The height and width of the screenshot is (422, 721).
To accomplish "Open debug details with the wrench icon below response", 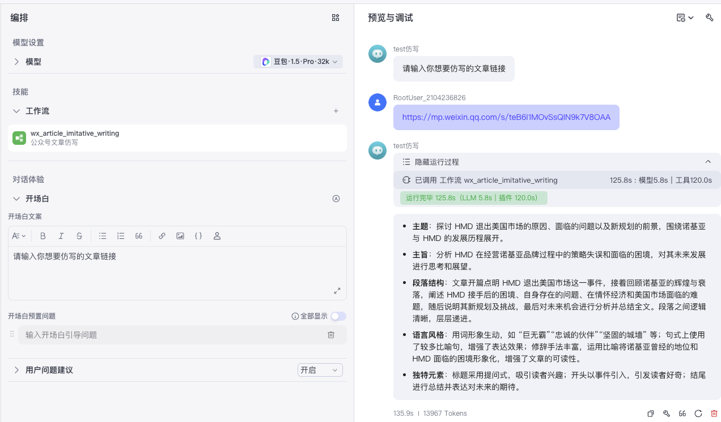I will click(665, 414).
